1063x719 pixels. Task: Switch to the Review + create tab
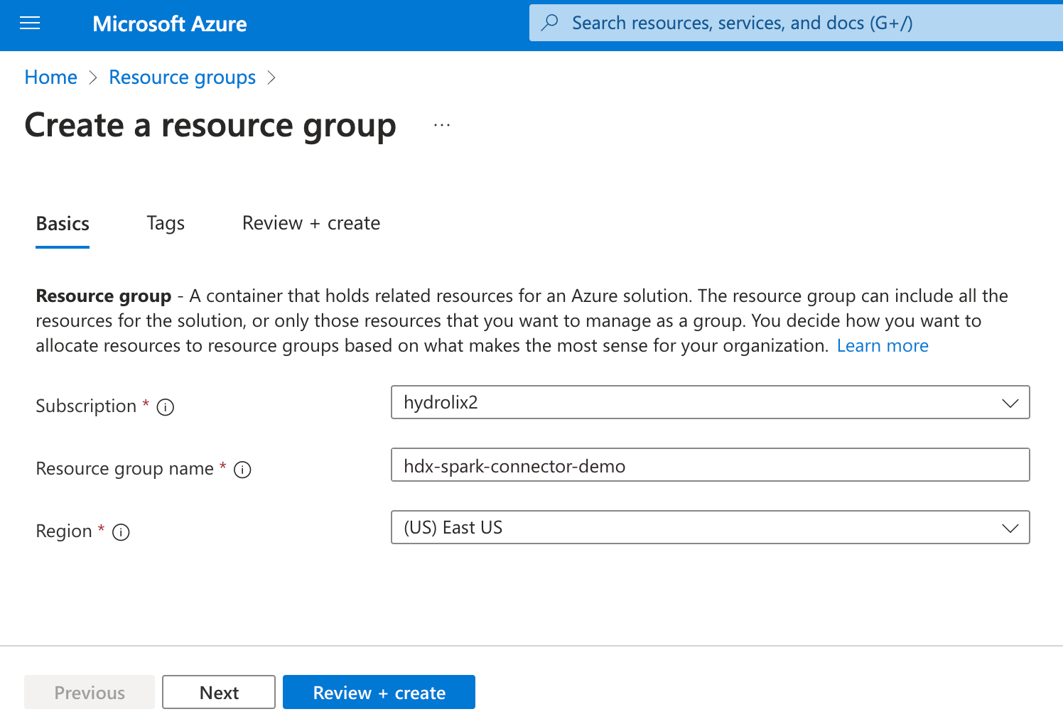[x=311, y=223]
